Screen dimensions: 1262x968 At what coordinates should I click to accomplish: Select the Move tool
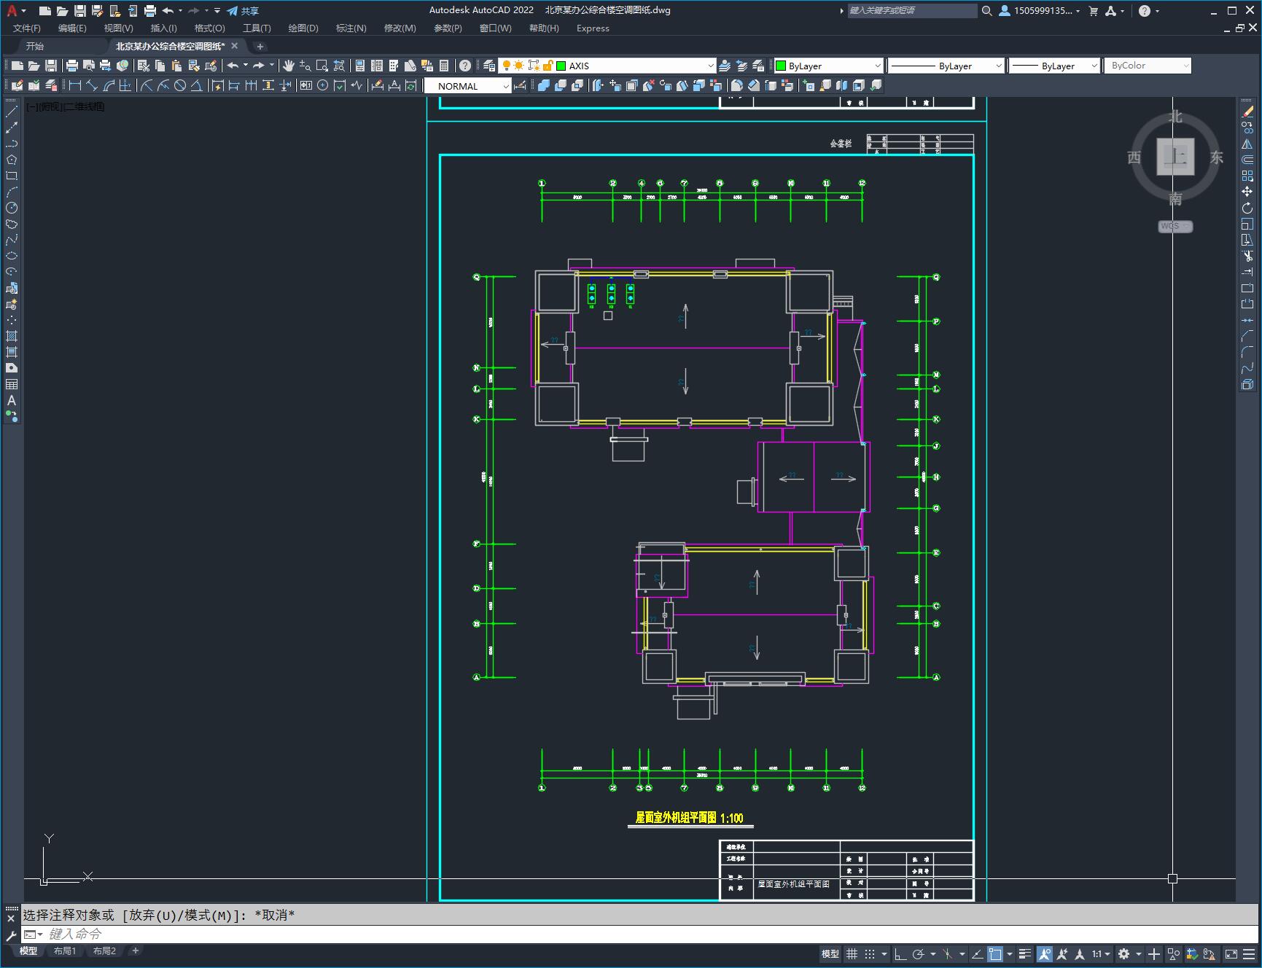(x=1247, y=192)
